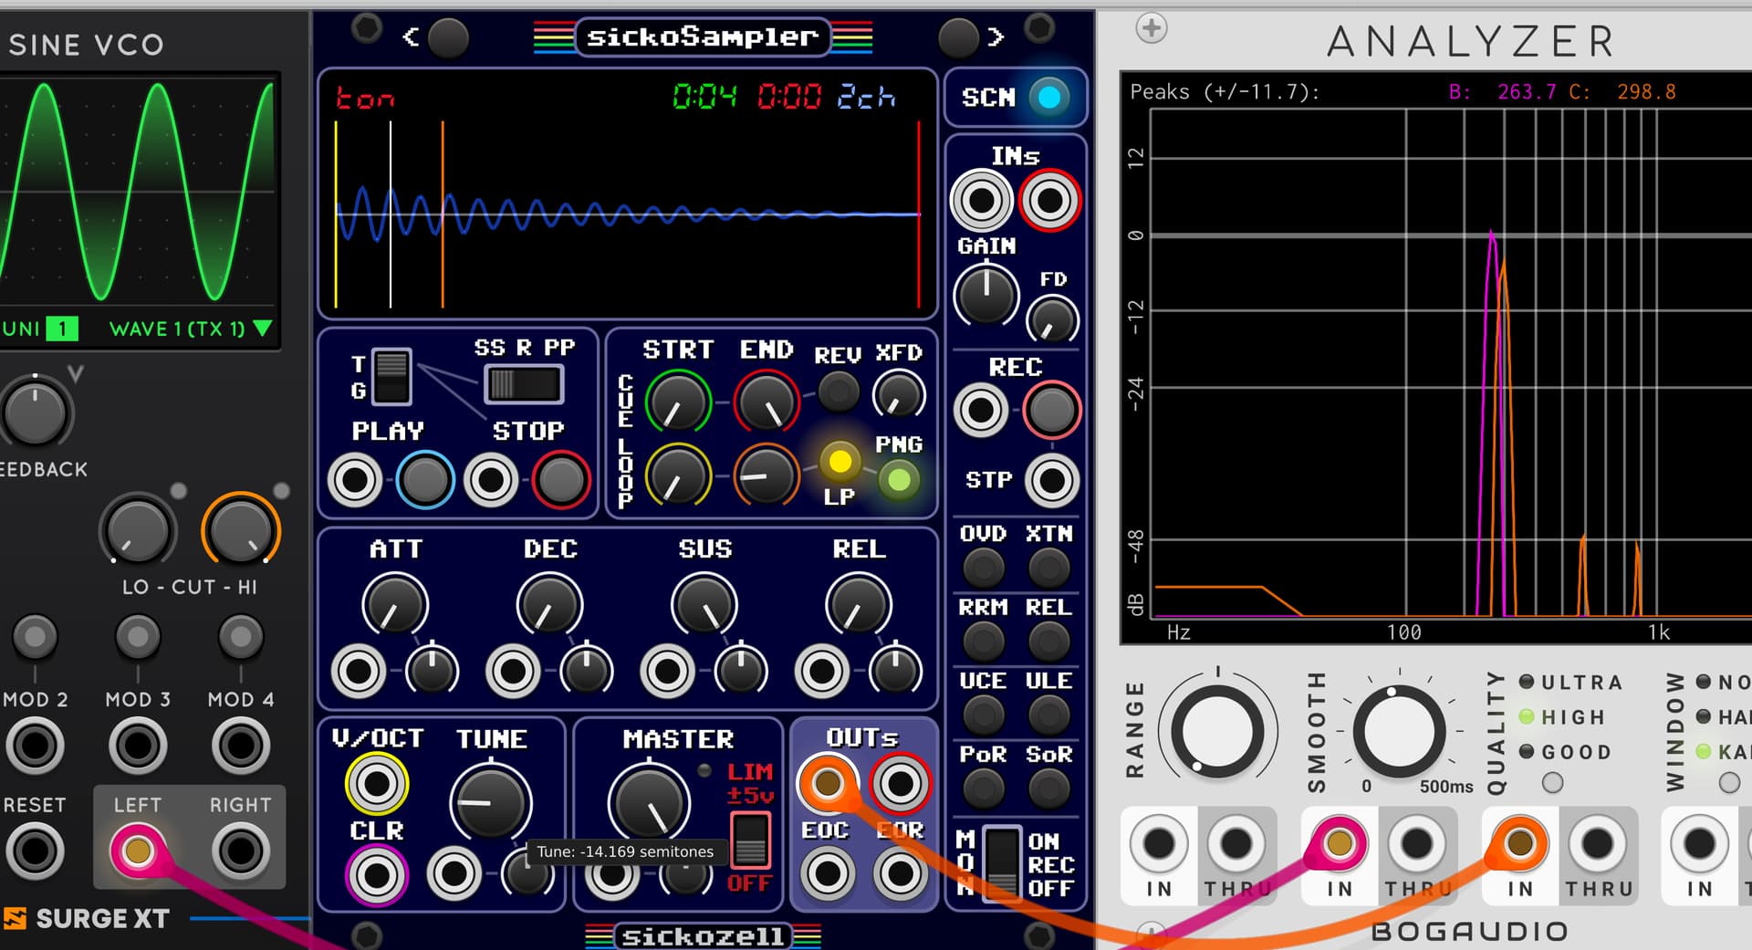Click the ATT CV input jack
Screen dimensions: 1752x950
pyautogui.click(x=358, y=672)
